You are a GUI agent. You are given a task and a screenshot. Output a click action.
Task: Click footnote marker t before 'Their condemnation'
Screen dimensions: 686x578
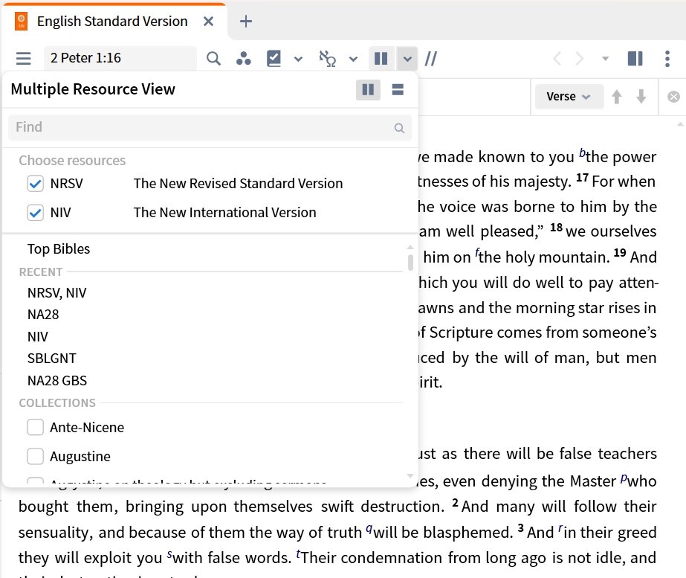click(x=298, y=554)
